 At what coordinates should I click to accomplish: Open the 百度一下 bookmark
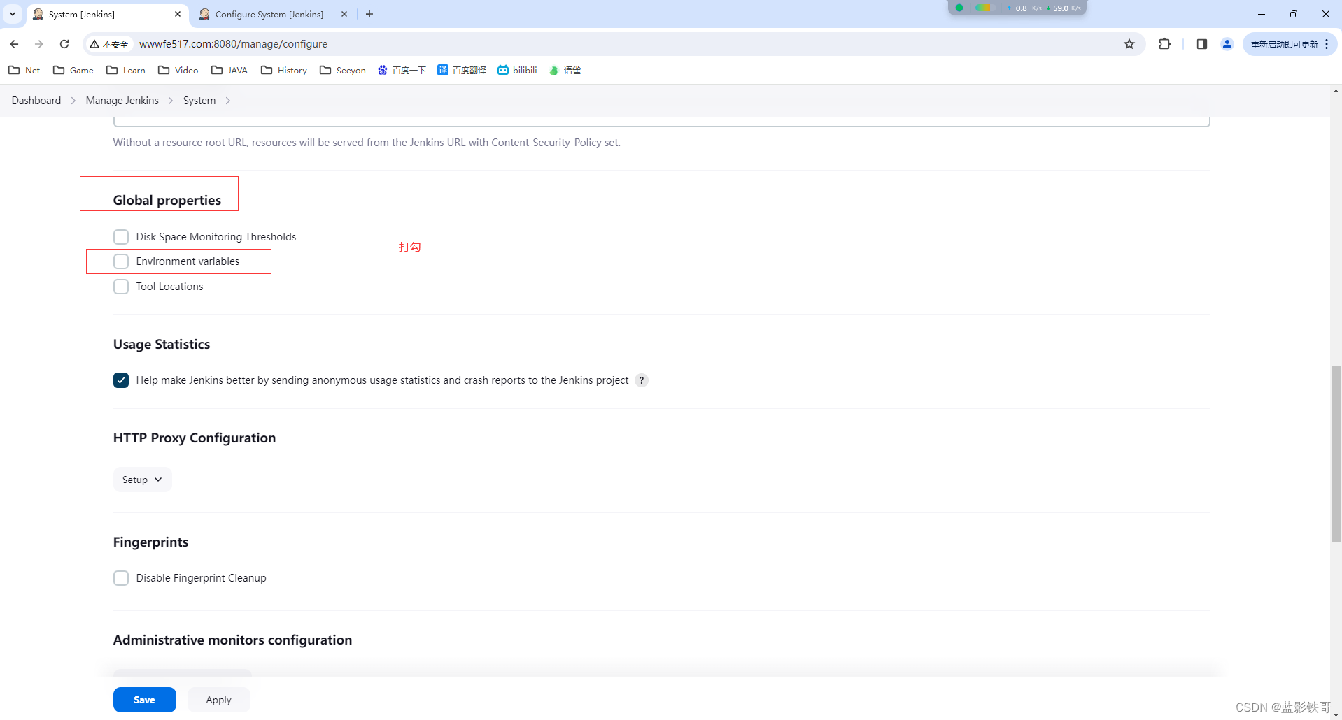click(x=402, y=70)
